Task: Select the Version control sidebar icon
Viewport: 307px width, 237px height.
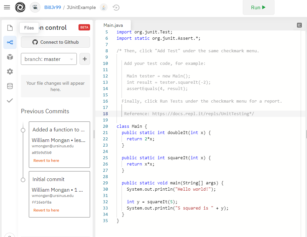Action: tap(10, 42)
